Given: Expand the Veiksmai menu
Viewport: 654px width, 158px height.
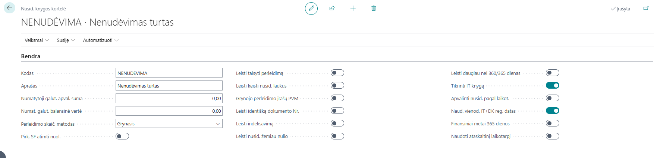Looking at the screenshot, I should tap(37, 40).
